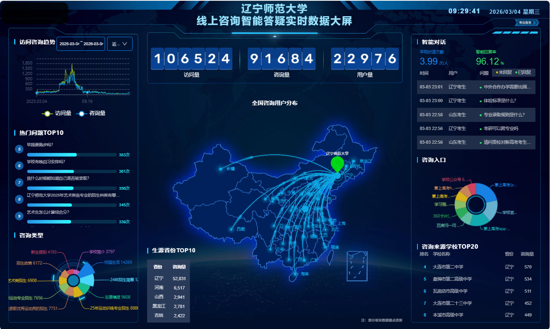Click the rank 5 badge in 热门问题
This screenshot has width=550, height=329.
19,149
